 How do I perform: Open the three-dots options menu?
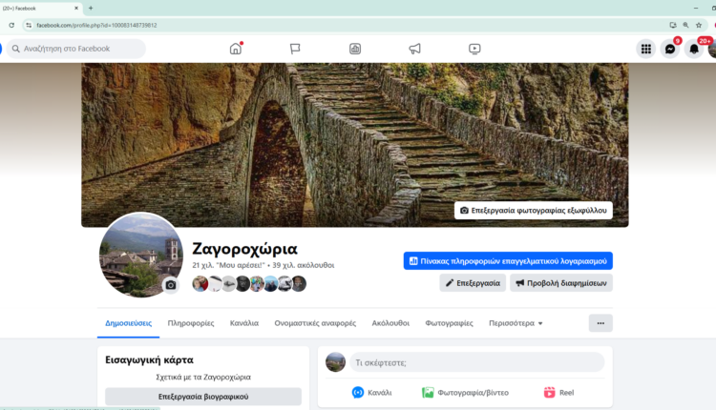600,323
